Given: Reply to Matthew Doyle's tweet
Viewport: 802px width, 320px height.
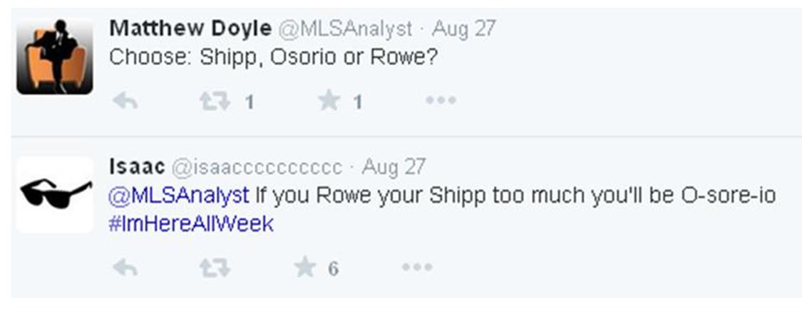Looking at the screenshot, I should (125, 102).
